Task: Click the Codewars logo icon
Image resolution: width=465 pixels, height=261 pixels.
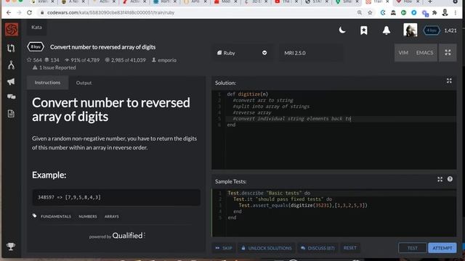Action: click(x=12, y=30)
